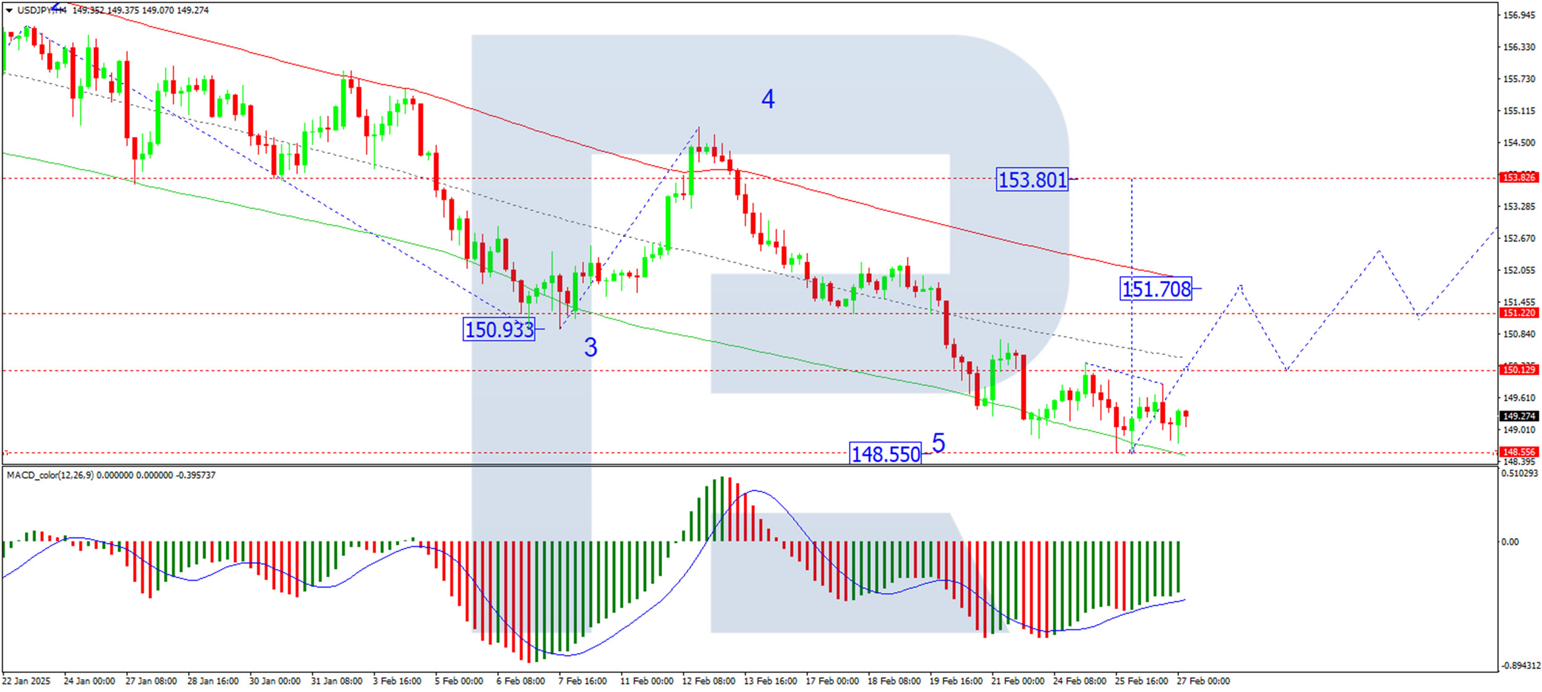1542x692 pixels.
Task: Click the red 148.556 price axis tag
Action: tap(1519, 453)
